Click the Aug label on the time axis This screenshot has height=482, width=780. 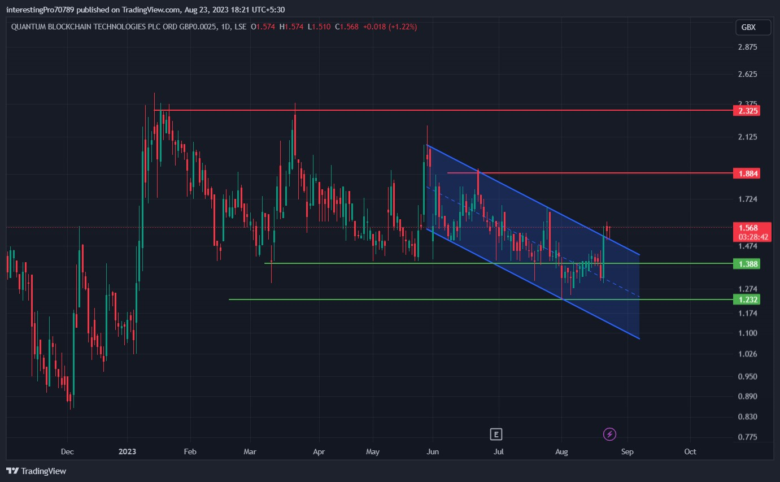point(561,452)
